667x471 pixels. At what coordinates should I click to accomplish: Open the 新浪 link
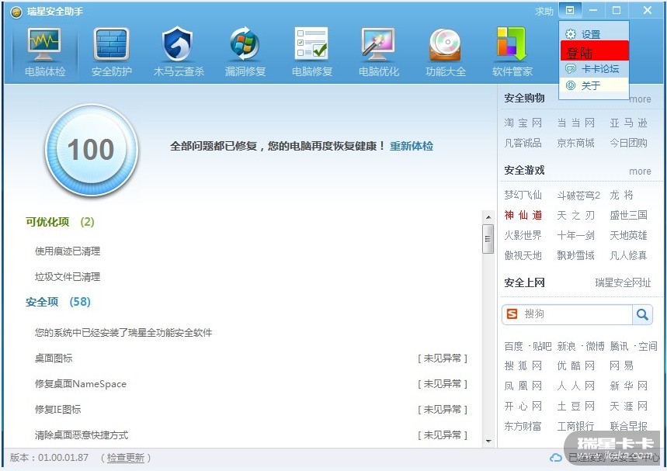tap(566, 346)
